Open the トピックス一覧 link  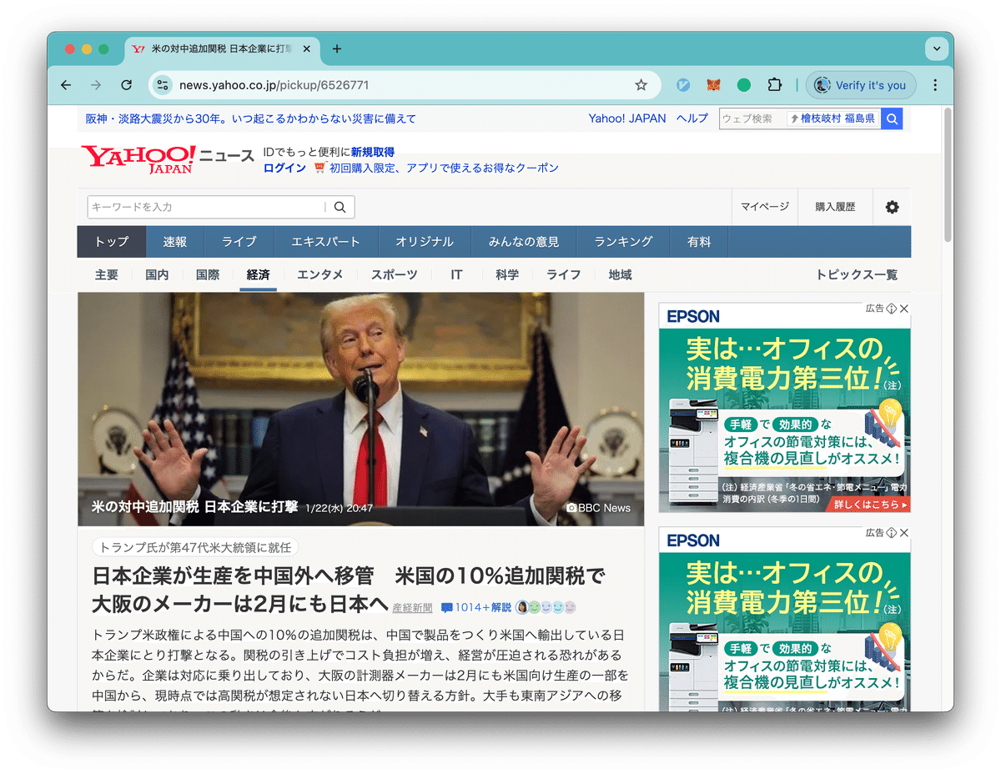click(857, 274)
